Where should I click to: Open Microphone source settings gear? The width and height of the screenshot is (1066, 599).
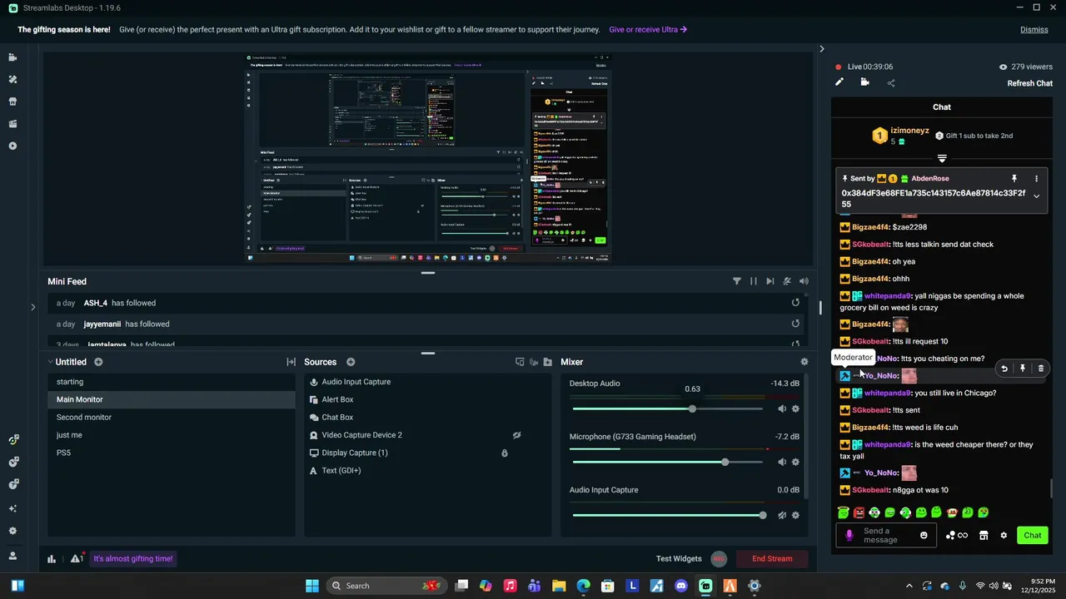795,462
